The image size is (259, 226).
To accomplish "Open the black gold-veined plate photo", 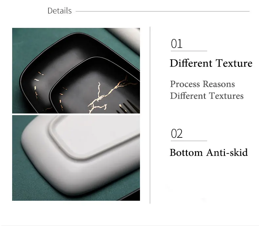I will click(x=76, y=71).
